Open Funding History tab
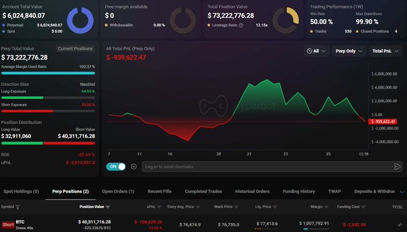The width and height of the screenshot is (407, 232). click(x=299, y=191)
